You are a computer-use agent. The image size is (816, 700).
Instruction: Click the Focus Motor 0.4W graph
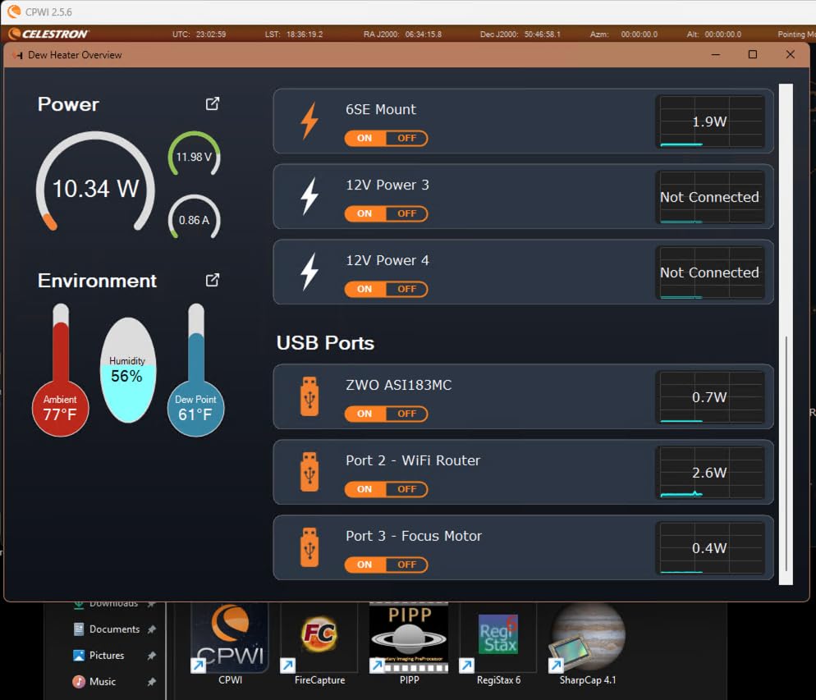click(710, 547)
